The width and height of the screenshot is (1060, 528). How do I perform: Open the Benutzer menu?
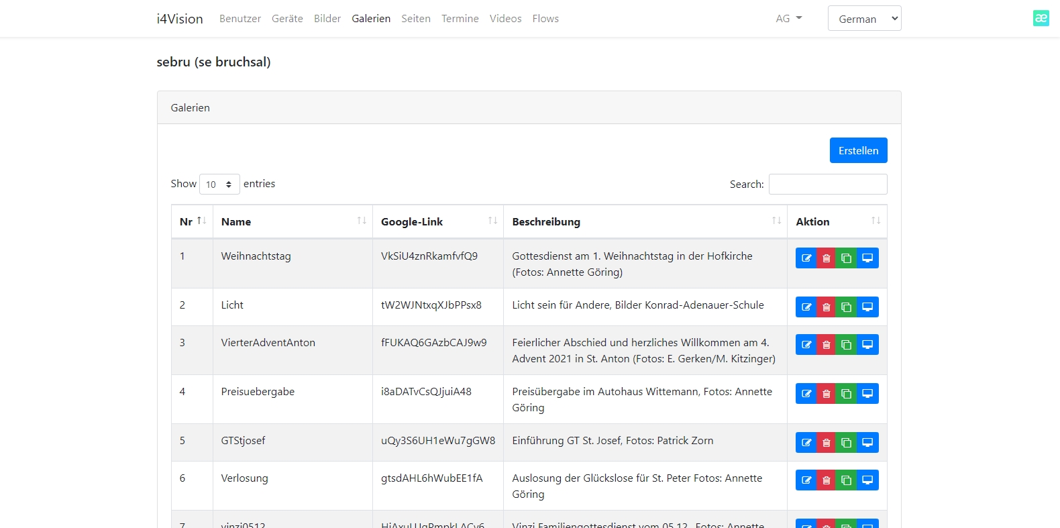point(240,19)
